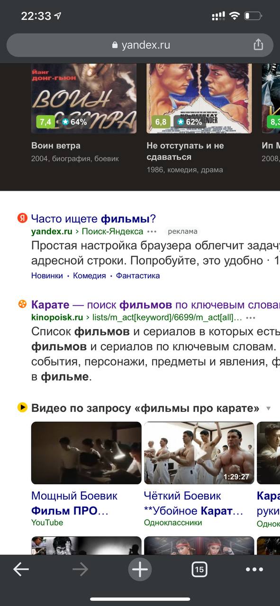
Task: Open a new tab with plus button
Action: click(x=140, y=570)
